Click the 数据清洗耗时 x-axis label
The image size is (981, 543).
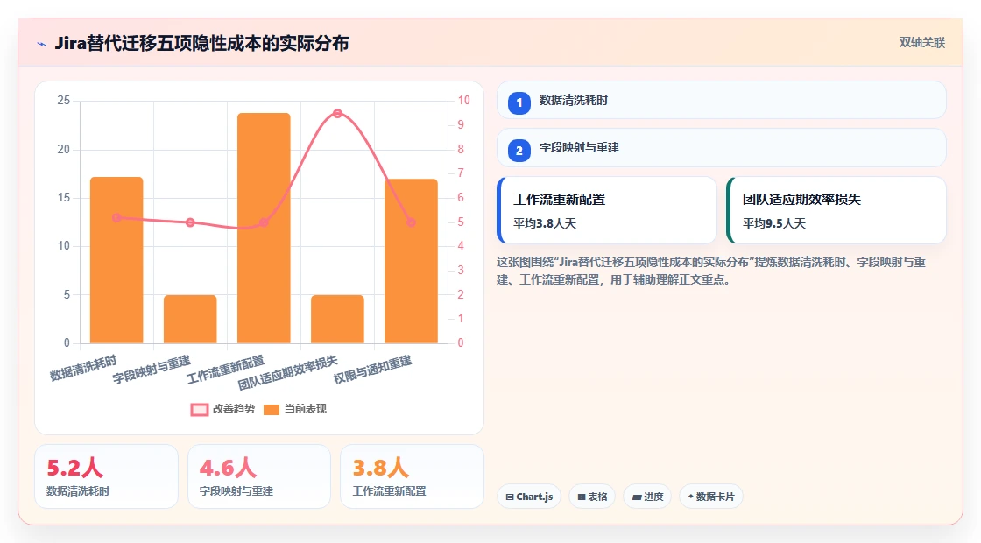(x=83, y=368)
